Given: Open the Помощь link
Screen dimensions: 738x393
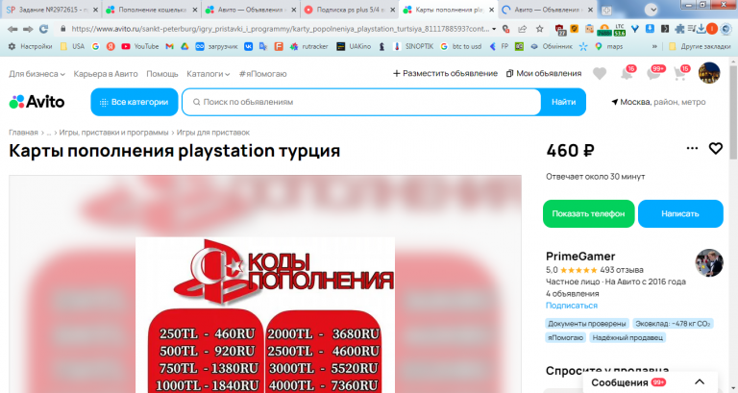Looking at the screenshot, I should coord(162,74).
